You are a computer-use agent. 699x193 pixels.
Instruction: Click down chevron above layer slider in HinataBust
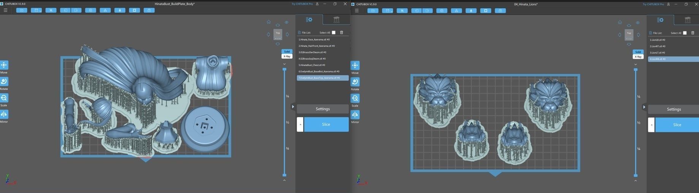point(284,64)
